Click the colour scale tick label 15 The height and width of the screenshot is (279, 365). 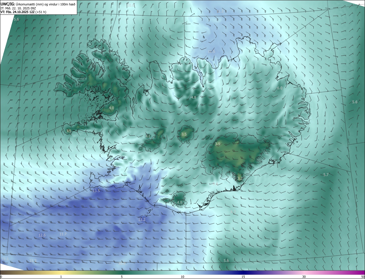click(x=243, y=277)
